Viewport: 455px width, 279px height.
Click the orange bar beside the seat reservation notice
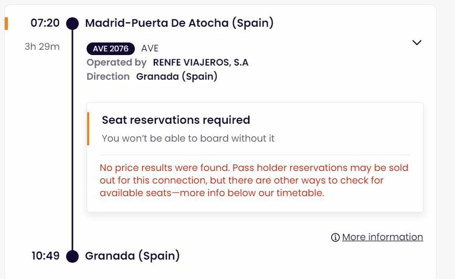click(88, 128)
